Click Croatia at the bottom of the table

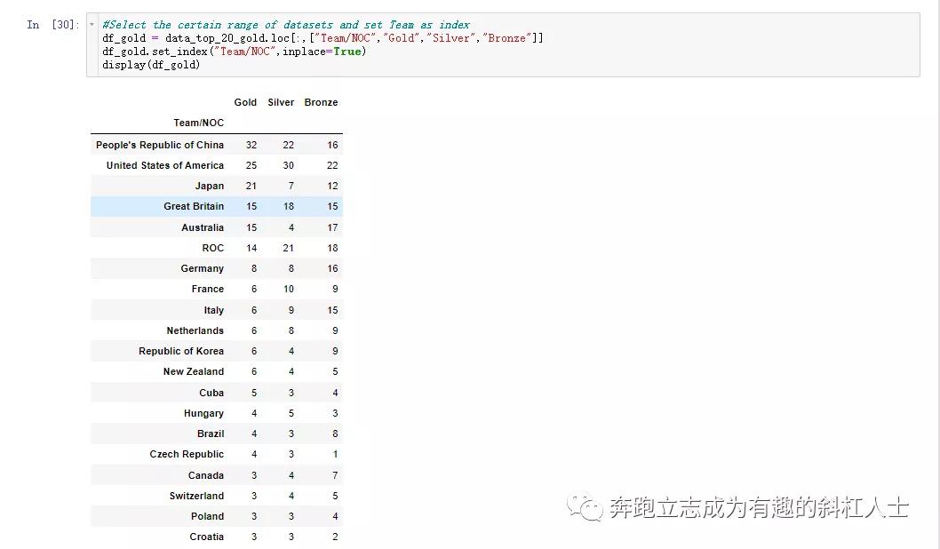click(x=206, y=537)
